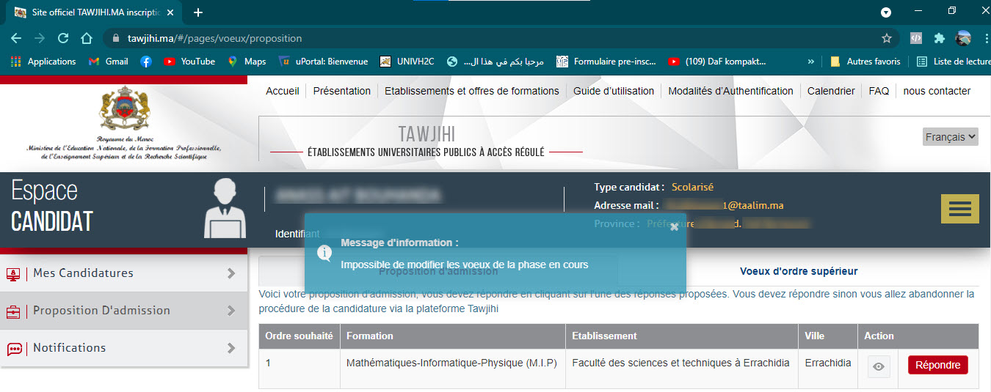The image size is (991, 392).
Task: Open the Maps bookmark
Action: [247, 62]
